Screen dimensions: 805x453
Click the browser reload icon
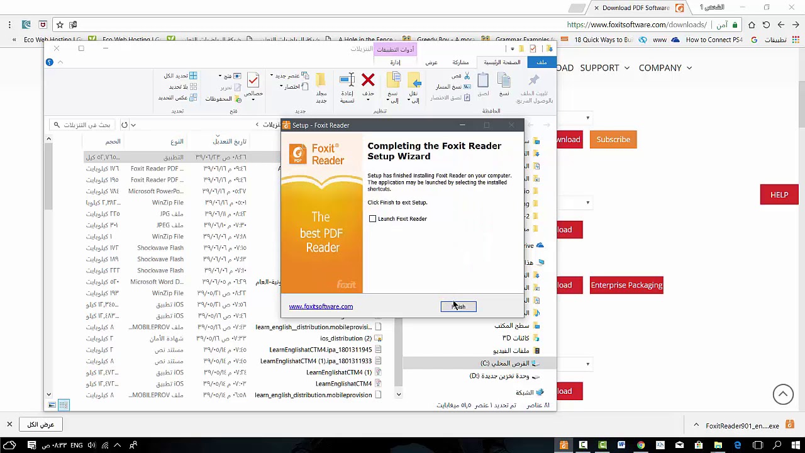766,25
